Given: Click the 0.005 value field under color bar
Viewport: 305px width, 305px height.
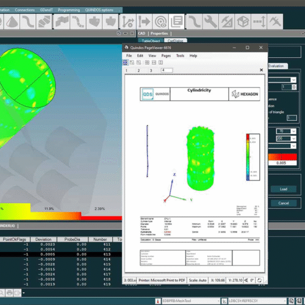Looking at the screenshot, I should pyautogui.click(x=282, y=163).
